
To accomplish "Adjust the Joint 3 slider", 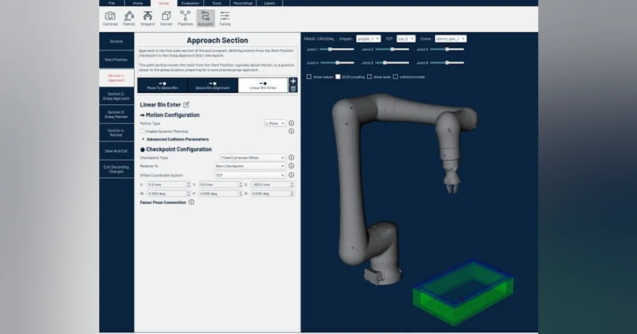I will pos(447,49).
